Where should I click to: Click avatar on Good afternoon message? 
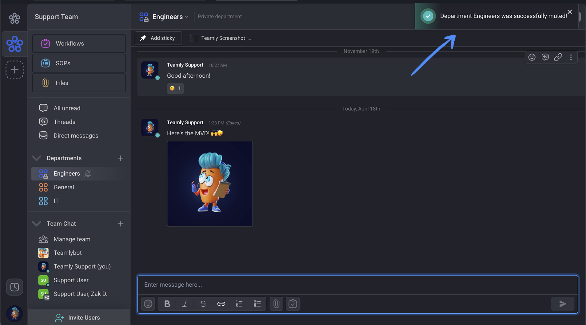(x=150, y=70)
